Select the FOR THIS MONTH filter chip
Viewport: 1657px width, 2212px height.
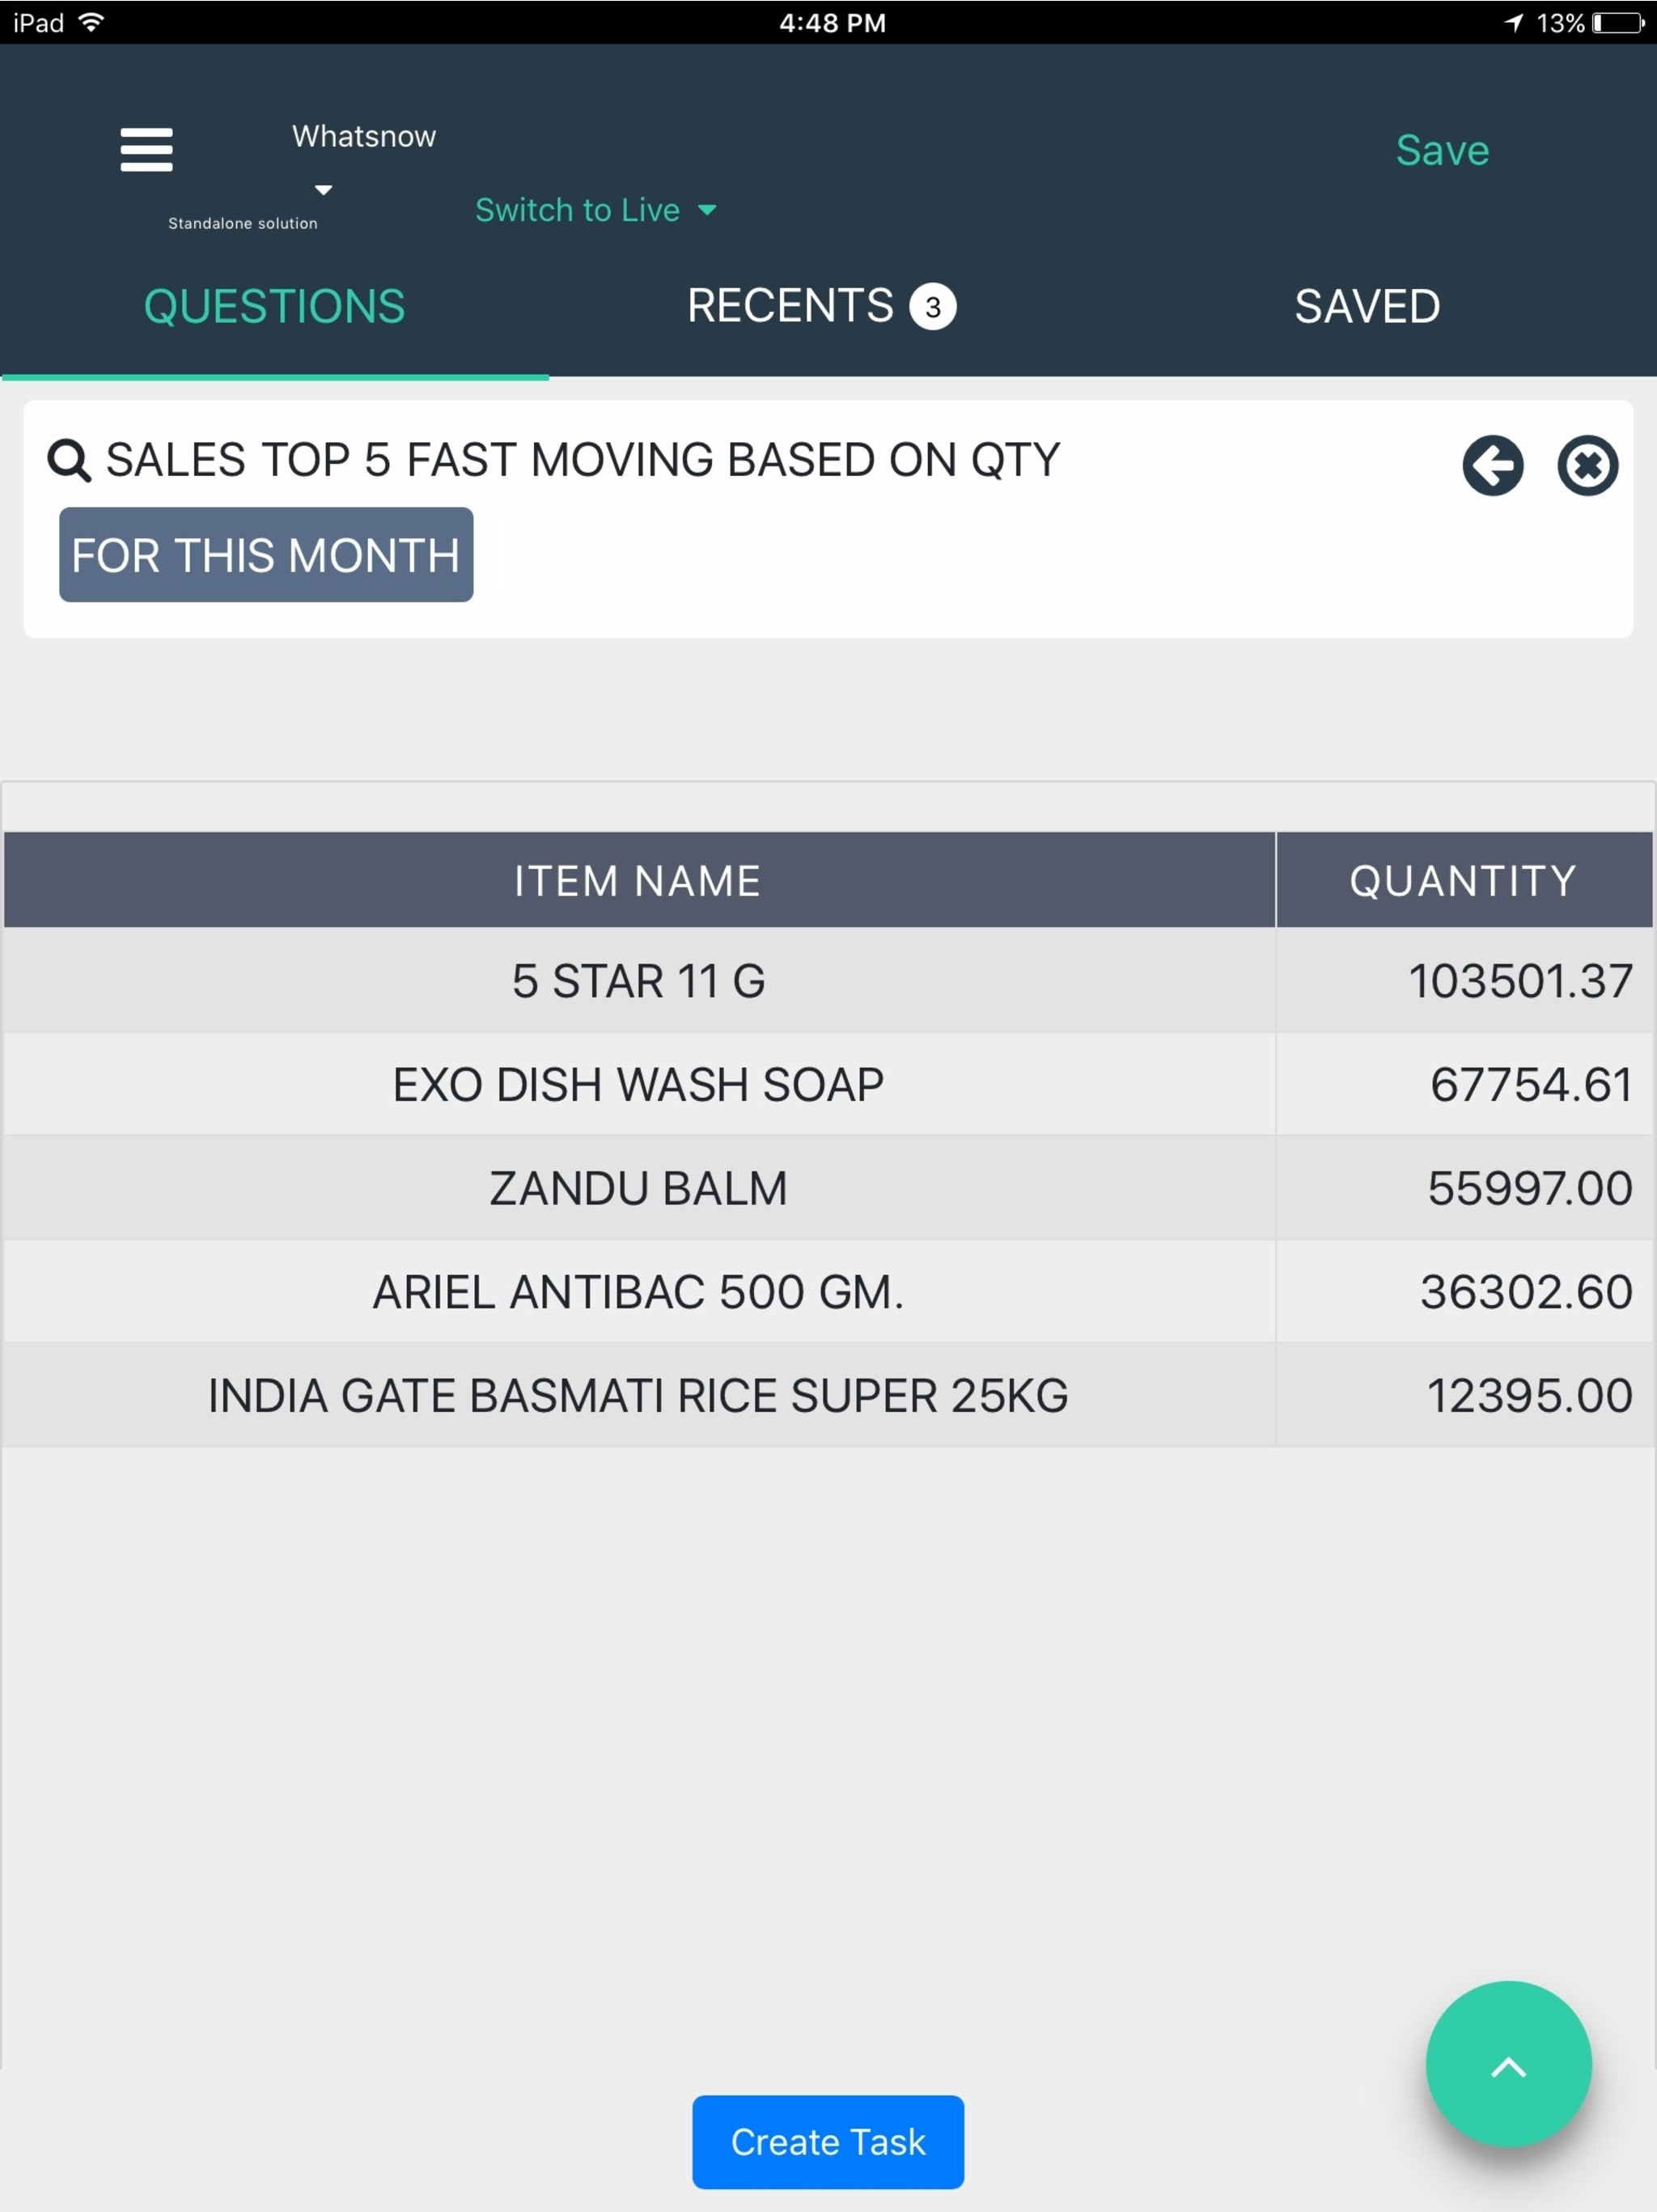266,555
